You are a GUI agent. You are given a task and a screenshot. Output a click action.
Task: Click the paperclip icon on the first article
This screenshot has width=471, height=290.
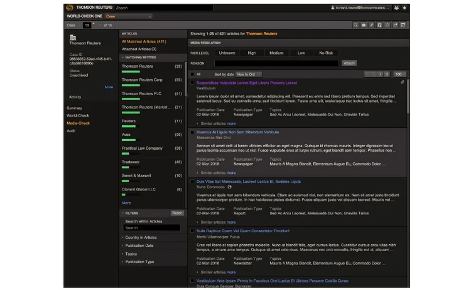(402, 82)
